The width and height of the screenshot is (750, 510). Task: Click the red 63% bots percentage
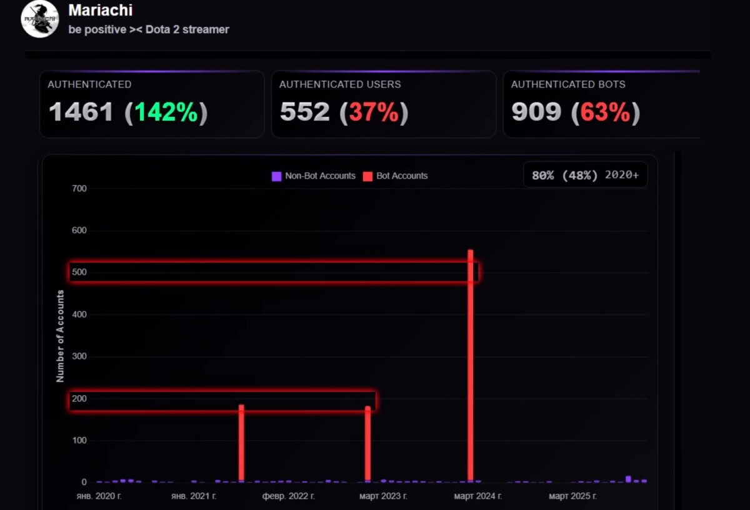pos(605,112)
